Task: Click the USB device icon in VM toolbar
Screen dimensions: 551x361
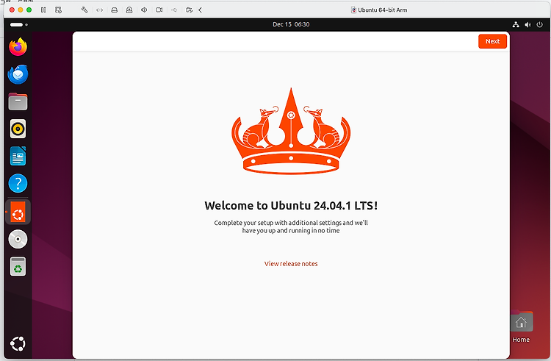Action: tap(174, 10)
